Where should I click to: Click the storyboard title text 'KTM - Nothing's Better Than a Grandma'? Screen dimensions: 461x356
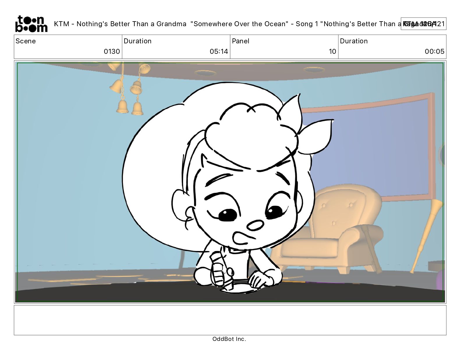(x=120, y=24)
